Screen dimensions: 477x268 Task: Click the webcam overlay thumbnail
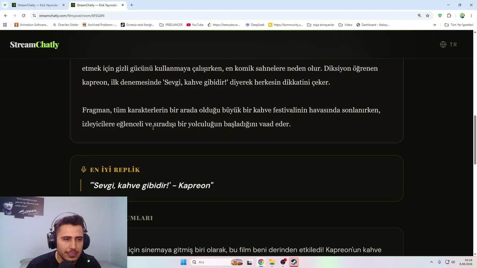[x=63, y=232]
